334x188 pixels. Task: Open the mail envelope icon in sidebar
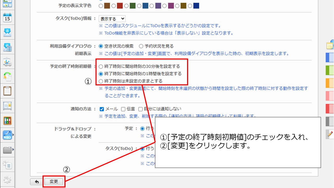pos(7,32)
